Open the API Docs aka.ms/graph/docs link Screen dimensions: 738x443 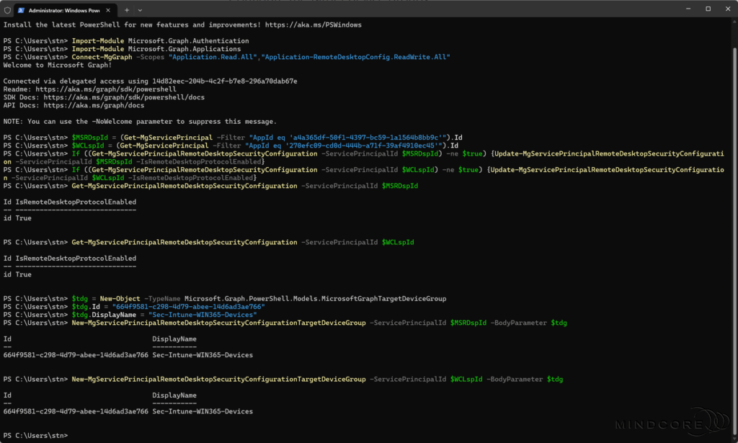pyautogui.click(x=94, y=105)
